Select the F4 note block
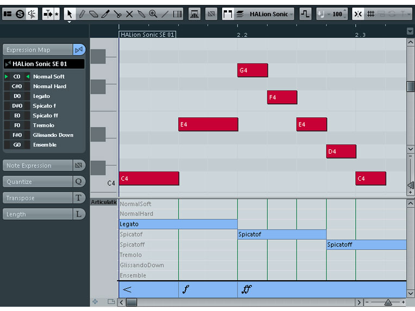The width and height of the screenshot is (415, 311). (x=282, y=97)
